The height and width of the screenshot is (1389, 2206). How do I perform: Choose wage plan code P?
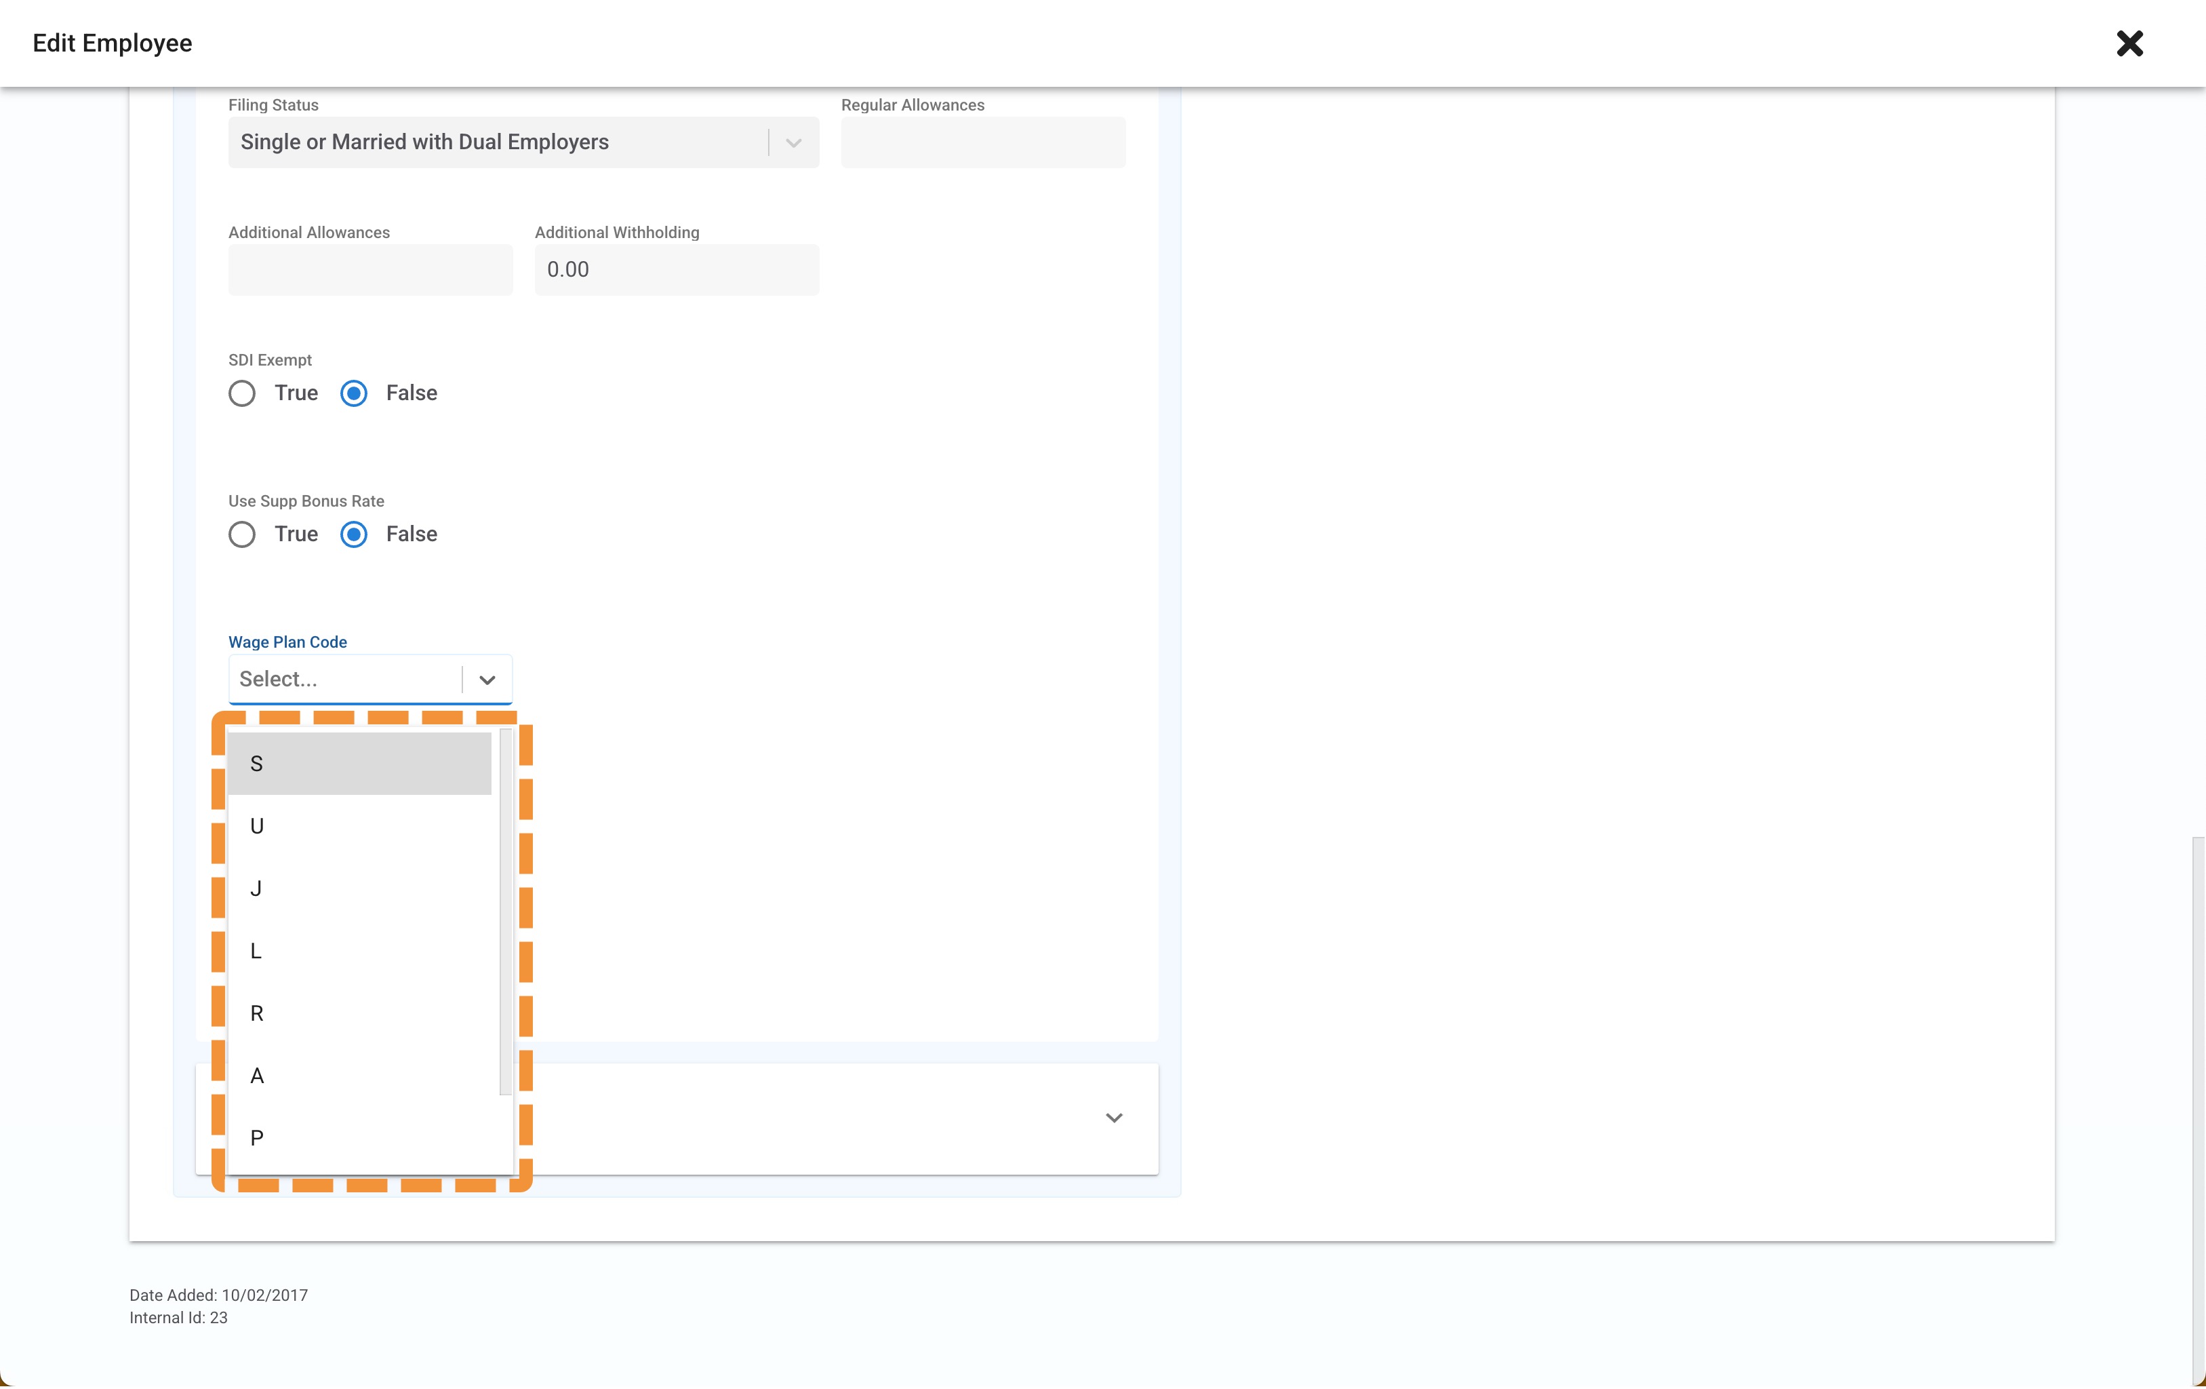click(x=359, y=1138)
